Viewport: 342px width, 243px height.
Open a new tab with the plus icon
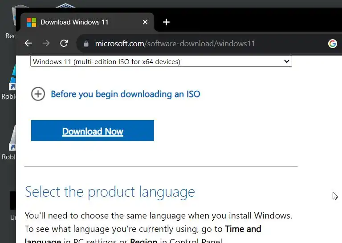point(166,22)
